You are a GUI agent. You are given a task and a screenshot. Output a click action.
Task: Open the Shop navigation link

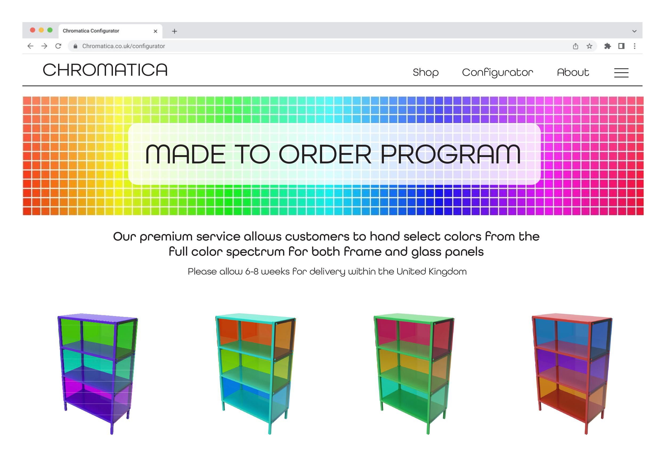(425, 73)
